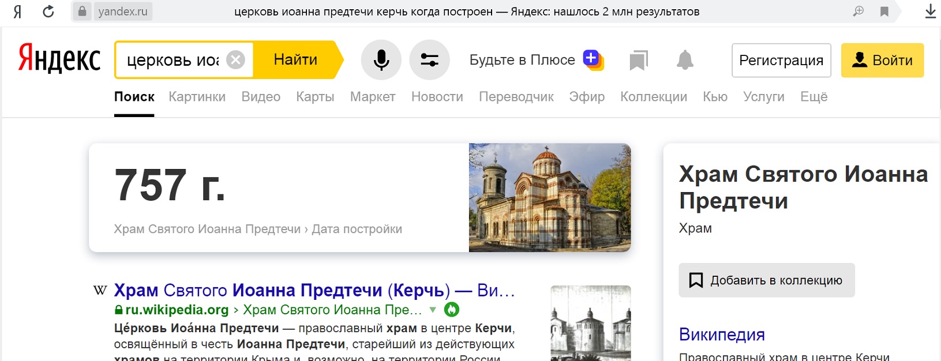Open the black-and-white church sketch thumbnail

pyautogui.click(x=591, y=323)
